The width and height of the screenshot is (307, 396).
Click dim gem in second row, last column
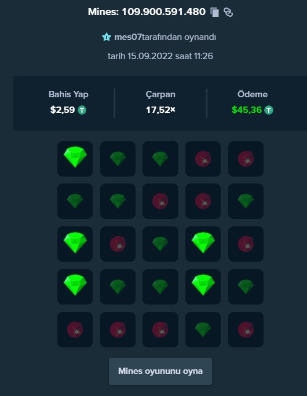coord(246,201)
